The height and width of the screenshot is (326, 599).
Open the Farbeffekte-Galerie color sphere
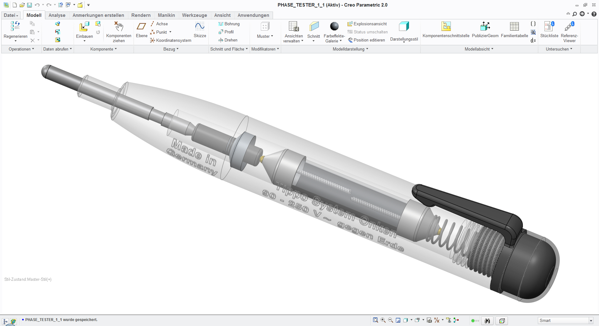334,27
